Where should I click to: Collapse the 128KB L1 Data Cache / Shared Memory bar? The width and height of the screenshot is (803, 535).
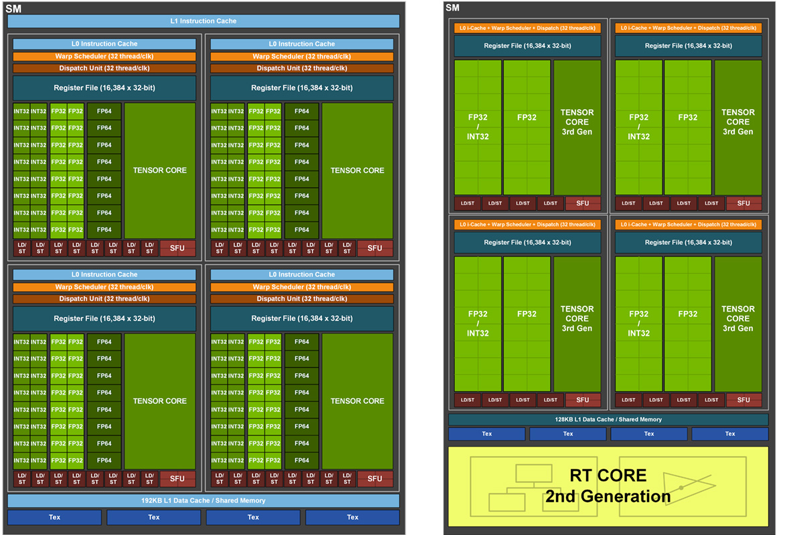(x=608, y=418)
